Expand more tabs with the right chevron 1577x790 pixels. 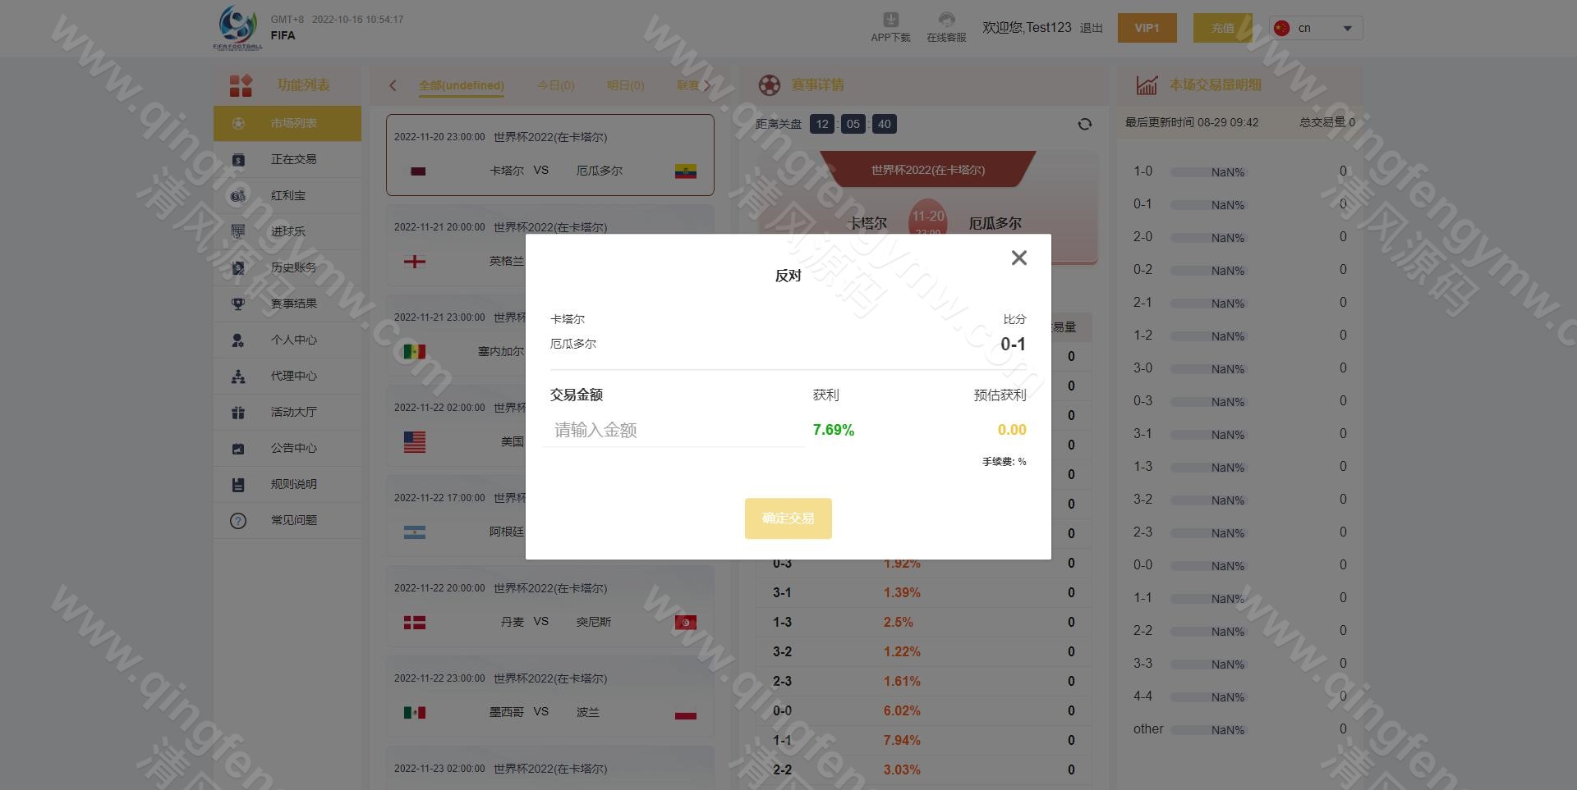pos(708,85)
